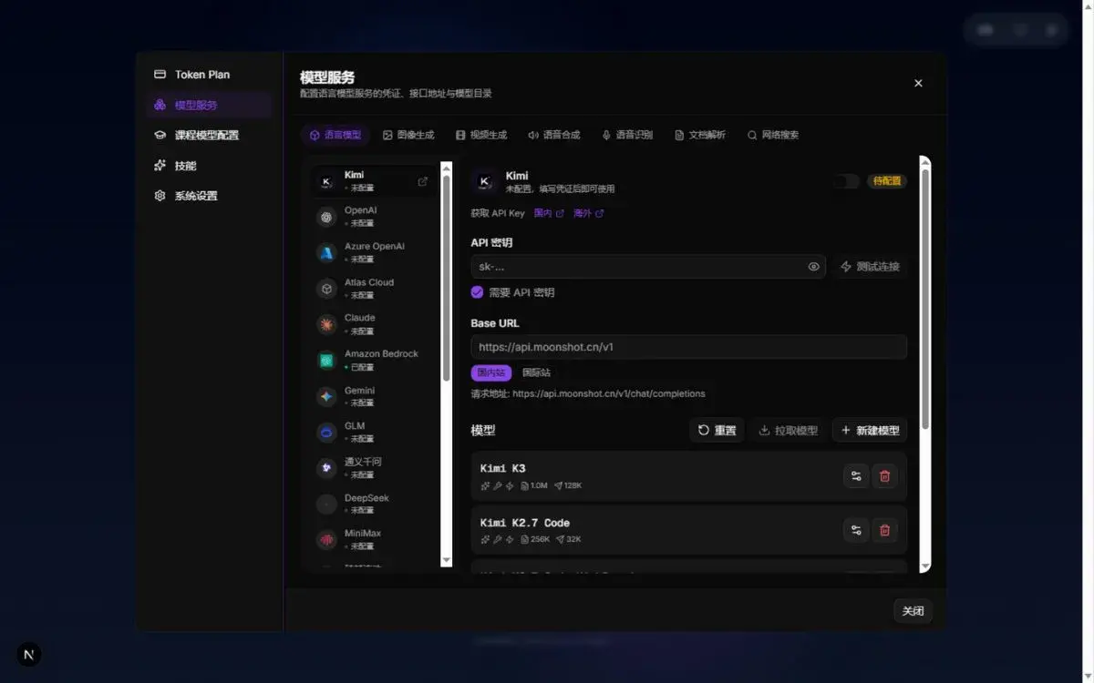Screen dimensions: 1094x683
Task: Switch to the 语言模型 tab
Action: 335,135
